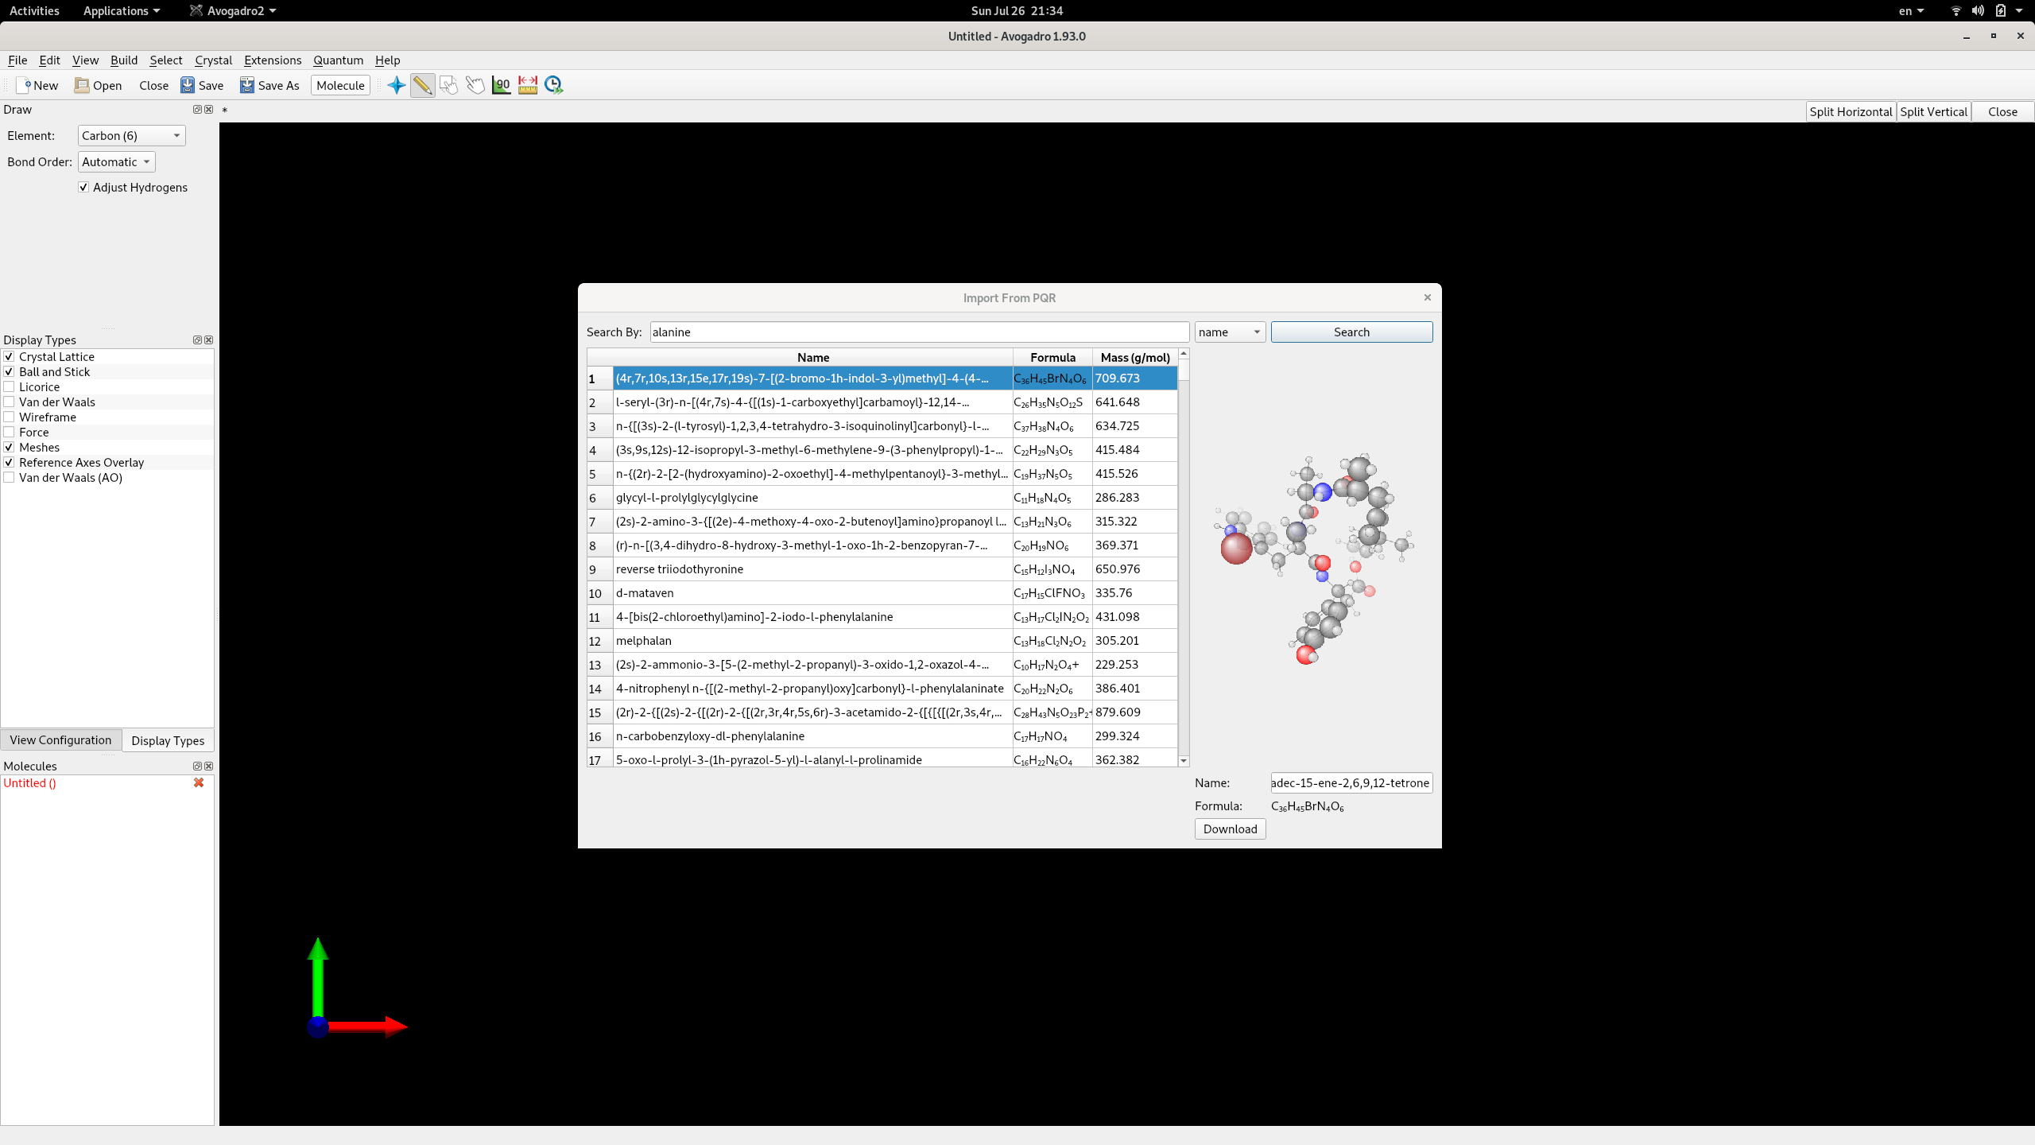Open the Extensions menu

(272, 60)
